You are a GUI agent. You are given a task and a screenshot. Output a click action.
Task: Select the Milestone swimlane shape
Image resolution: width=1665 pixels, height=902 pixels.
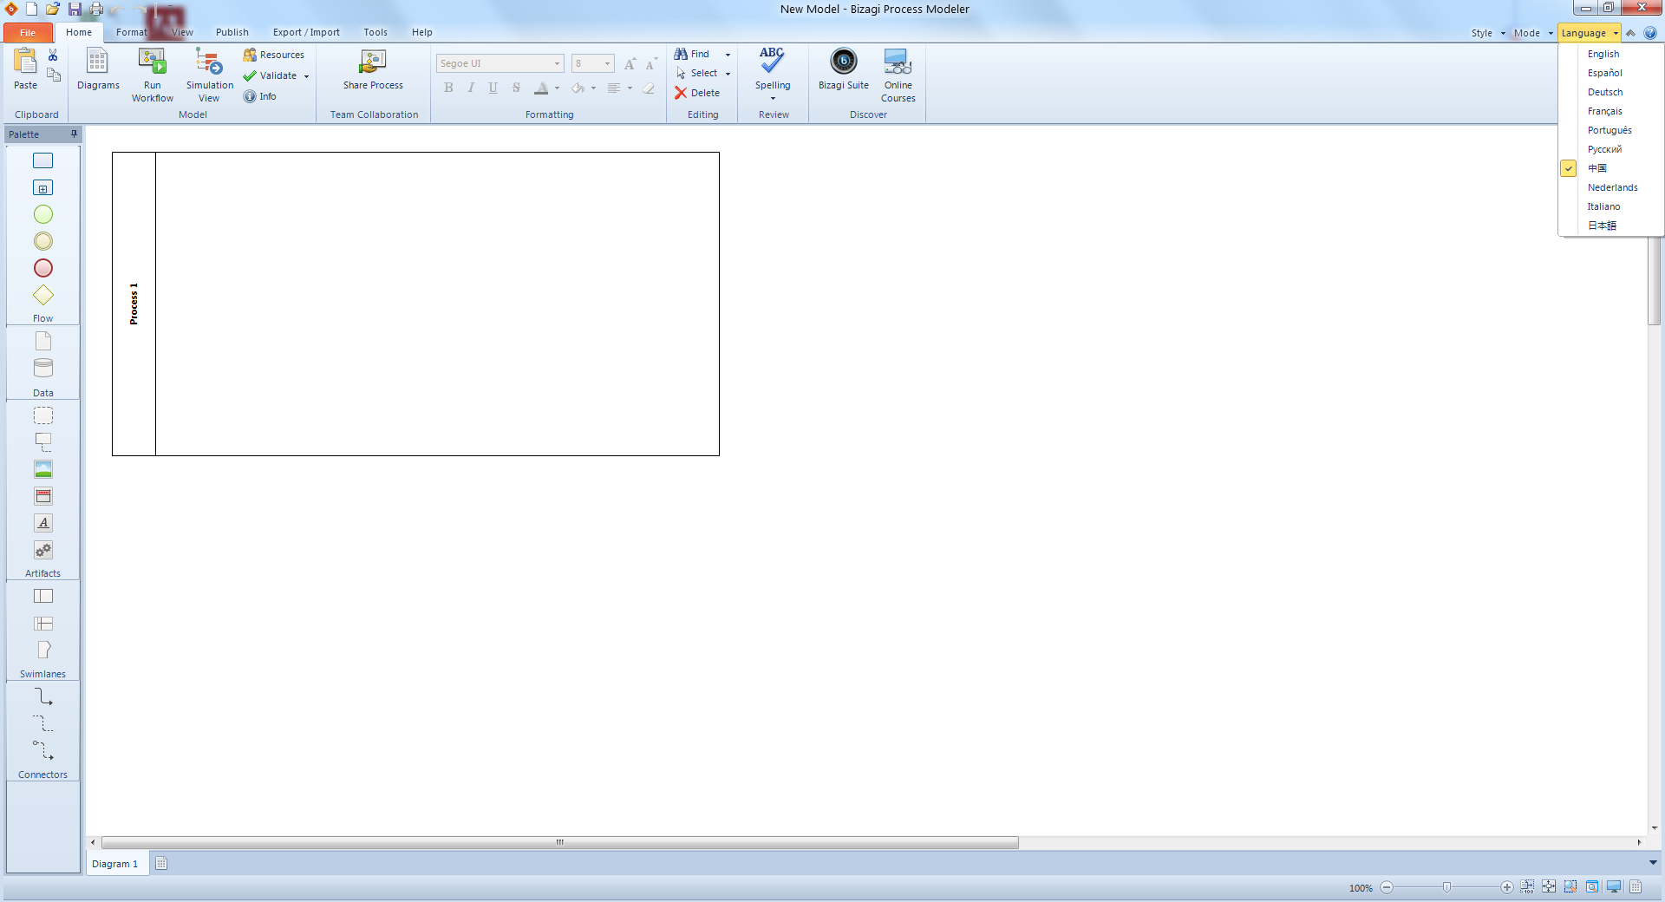coord(42,650)
